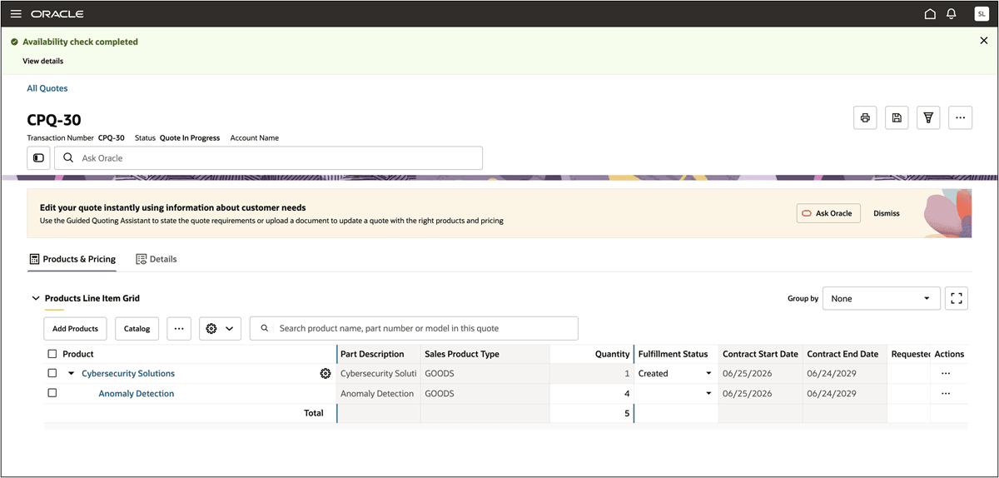The image size is (999, 478).
Task: Open Anomaly Detection product link
Action: (137, 394)
